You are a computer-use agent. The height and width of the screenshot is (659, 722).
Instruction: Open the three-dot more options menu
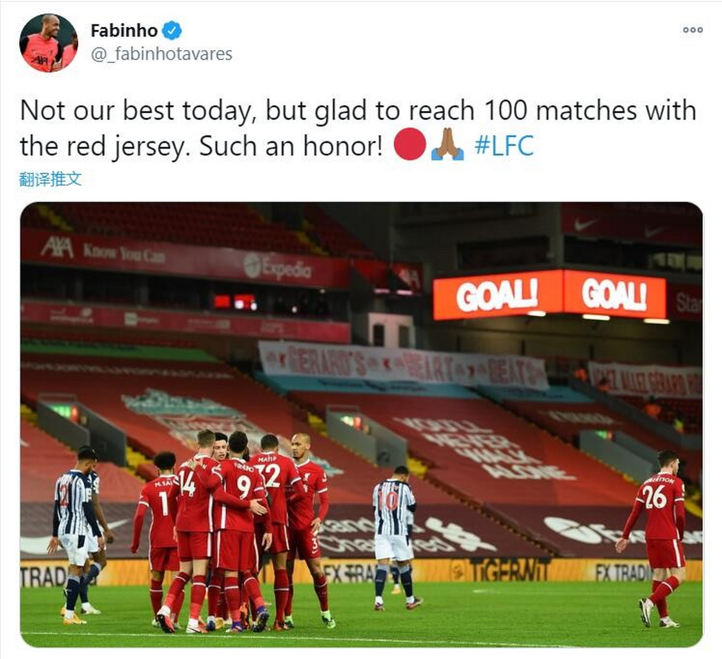693,30
